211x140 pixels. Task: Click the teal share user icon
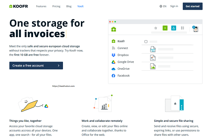pyautogui.click(x=174, y=28)
